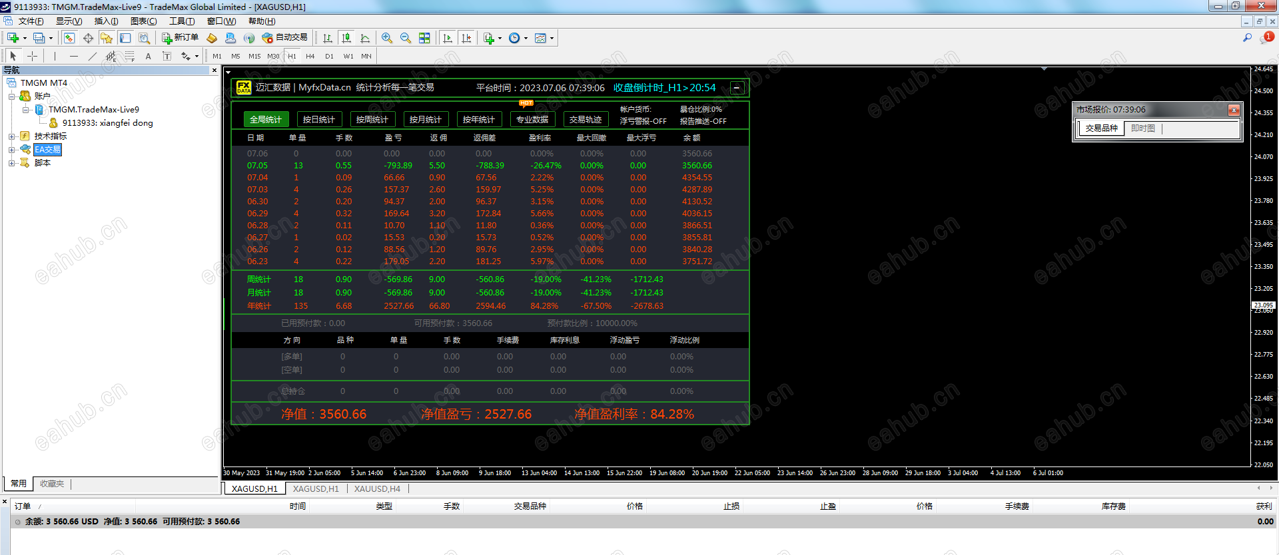Toggle chart auto scroll
Screen dimensions: 1279x555
[448, 38]
